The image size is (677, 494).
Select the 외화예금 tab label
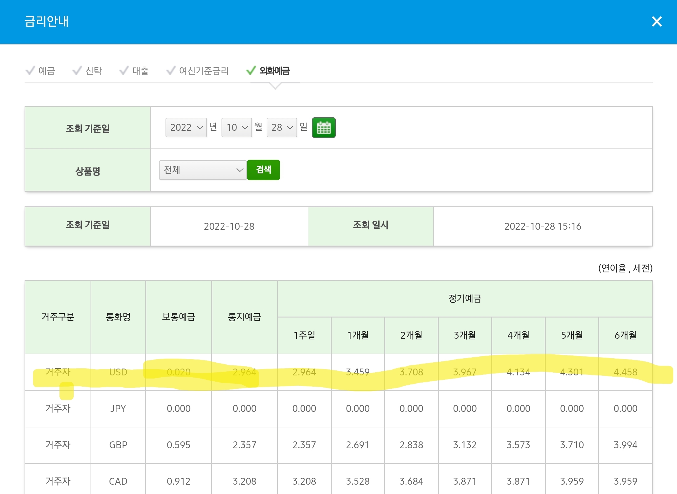pyautogui.click(x=275, y=71)
